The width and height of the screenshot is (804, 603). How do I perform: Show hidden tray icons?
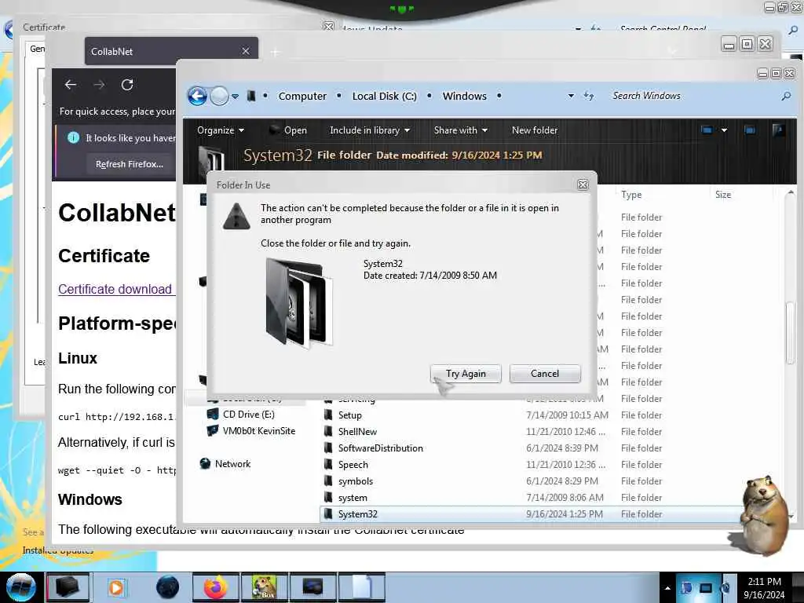(667, 588)
